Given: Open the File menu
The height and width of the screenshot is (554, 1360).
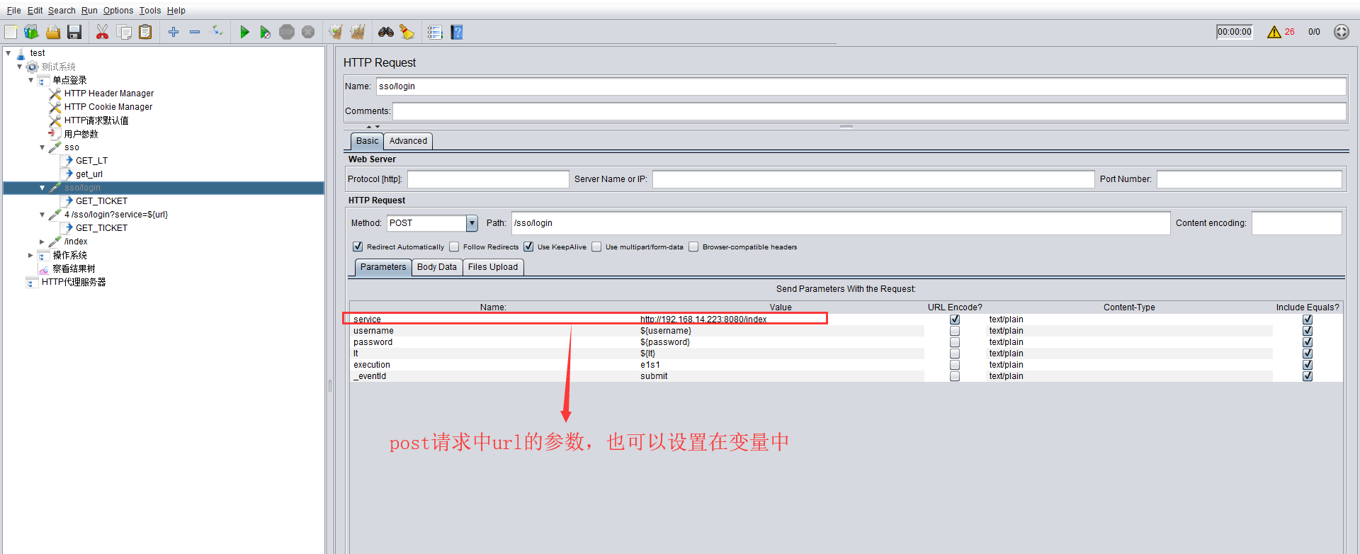Looking at the screenshot, I should coord(13,11).
